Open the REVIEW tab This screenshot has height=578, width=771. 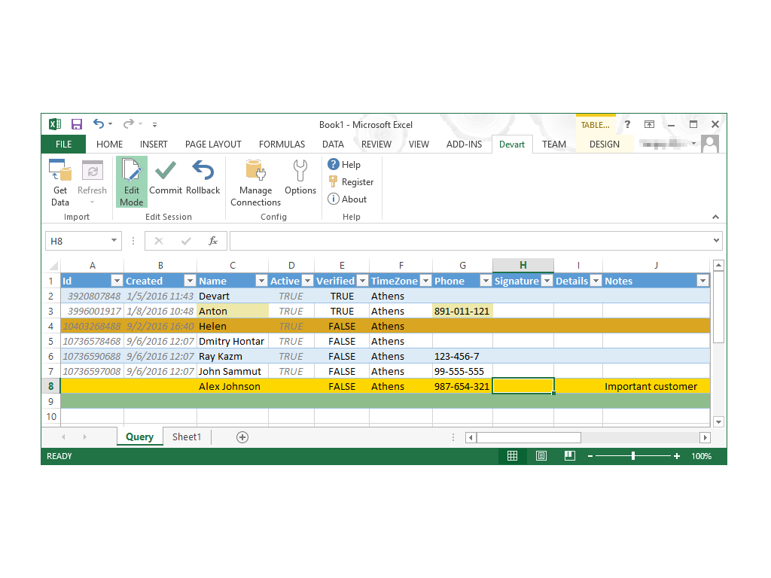pyautogui.click(x=376, y=144)
